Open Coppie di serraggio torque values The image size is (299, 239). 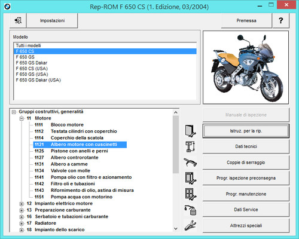pos(246,163)
